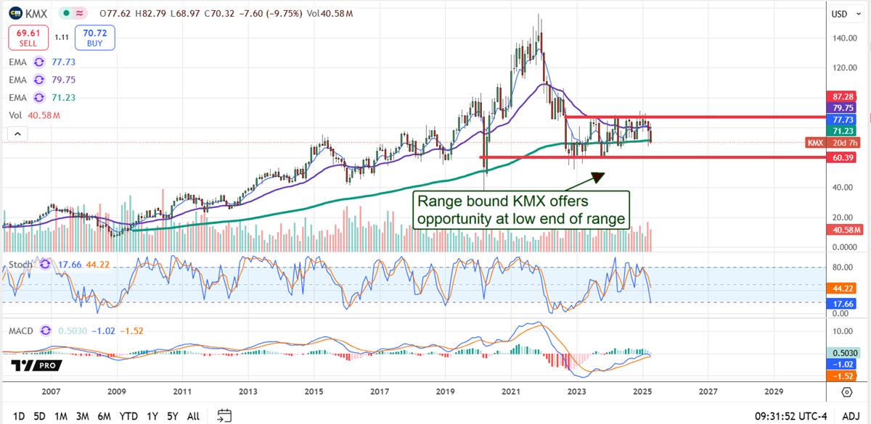Click the green market status dot
Image resolution: width=871 pixels, height=424 pixels.
tap(66, 12)
